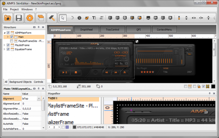Expand the Main tree node
Viewport: 219px width, 138px height.
click(x=8, y=37)
